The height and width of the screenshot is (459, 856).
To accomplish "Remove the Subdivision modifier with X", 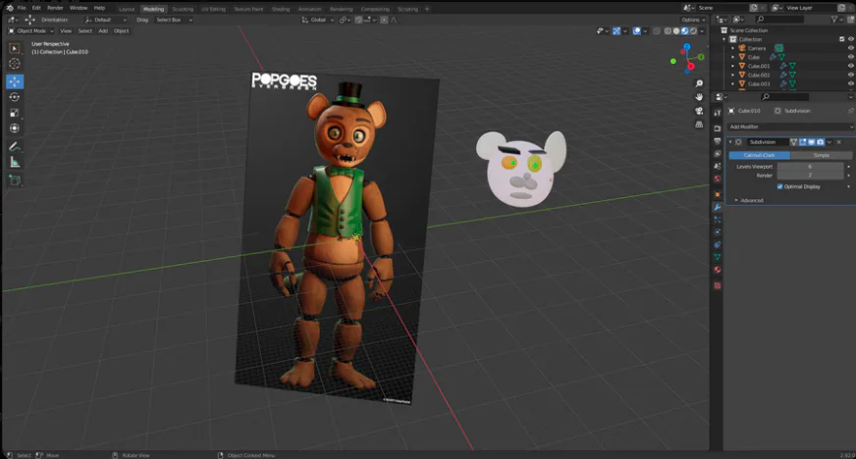I will (839, 142).
